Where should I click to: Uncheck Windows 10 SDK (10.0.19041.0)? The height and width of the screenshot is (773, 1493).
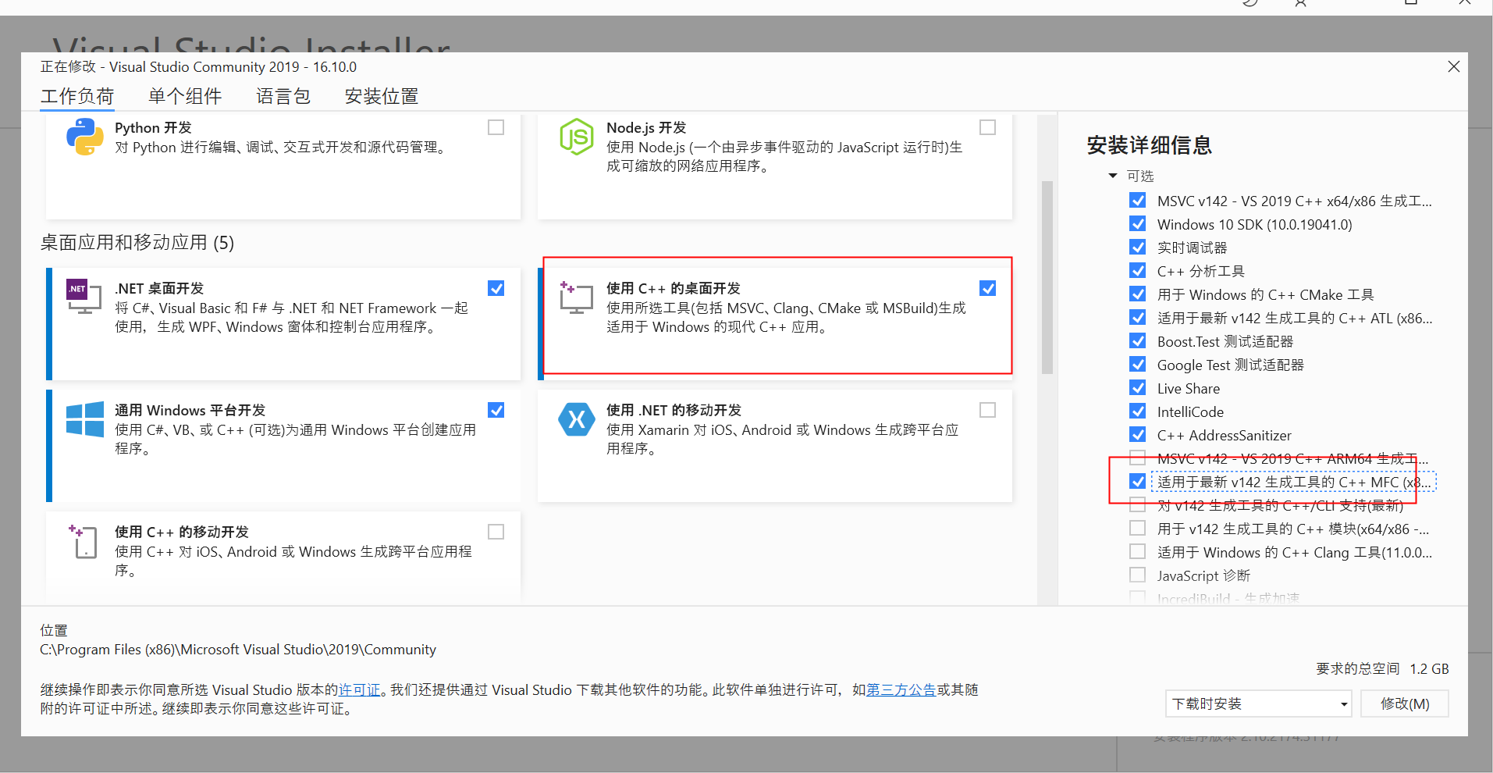pos(1138,224)
